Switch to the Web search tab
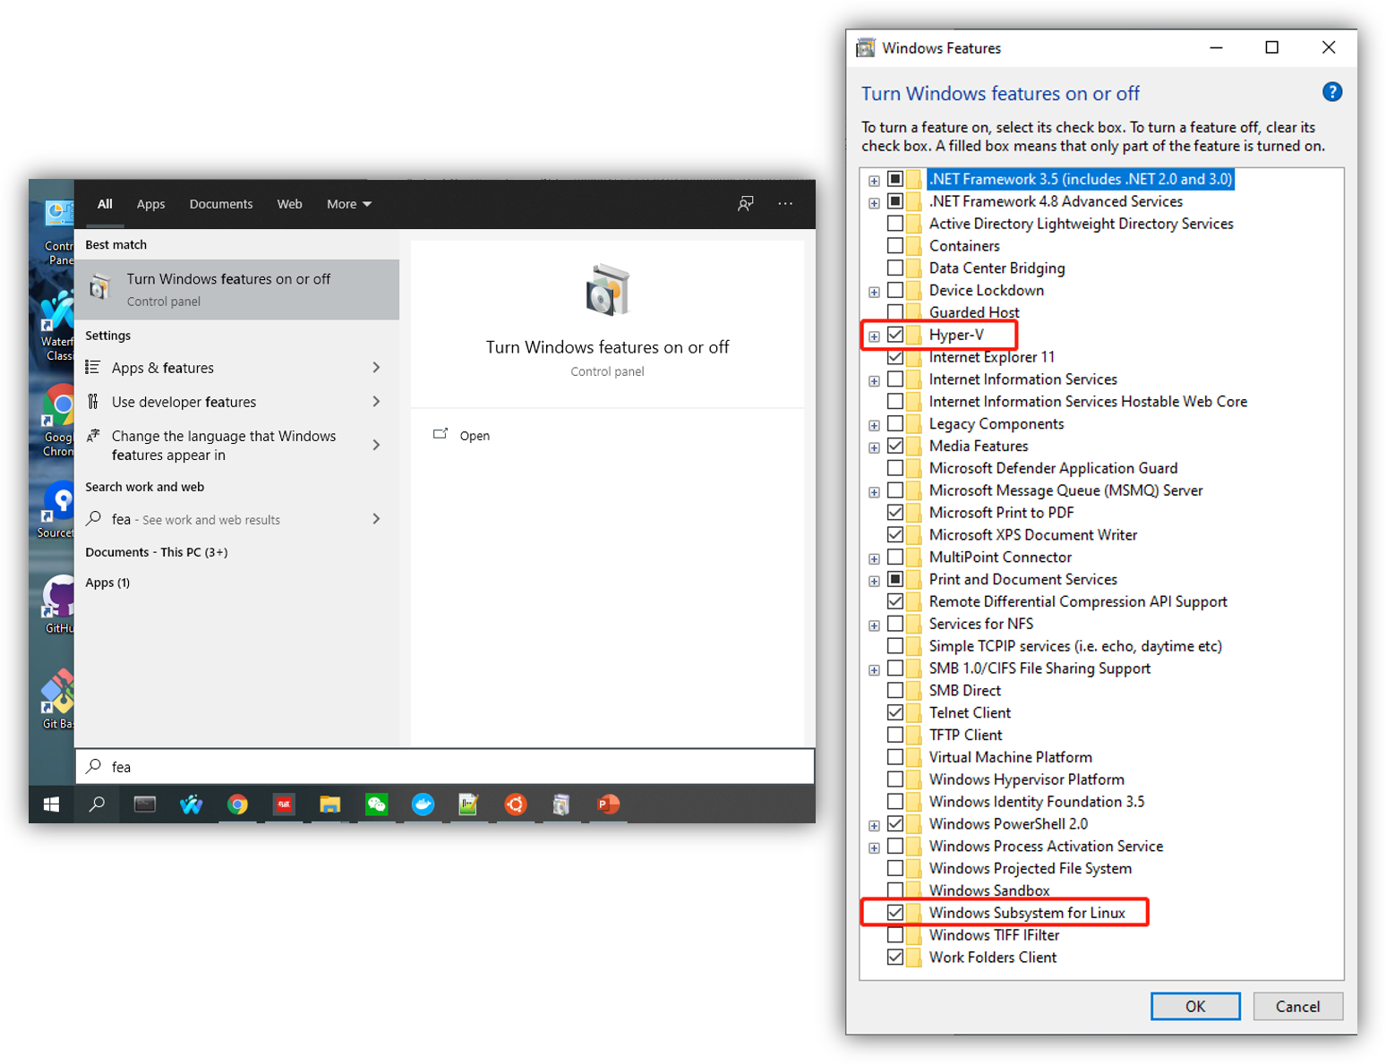The height and width of the screenshot is (1064, 1386). pos(289,204)
